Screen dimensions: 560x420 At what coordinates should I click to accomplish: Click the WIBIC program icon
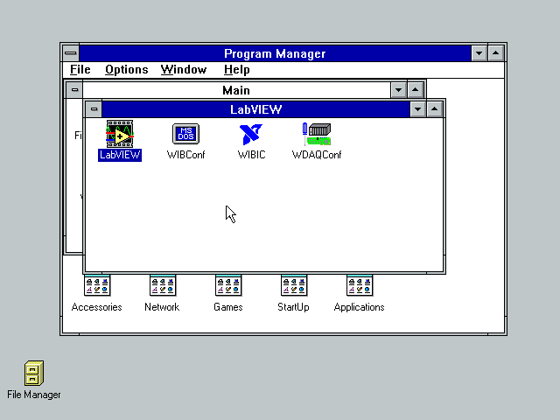[x=250, y=134]
